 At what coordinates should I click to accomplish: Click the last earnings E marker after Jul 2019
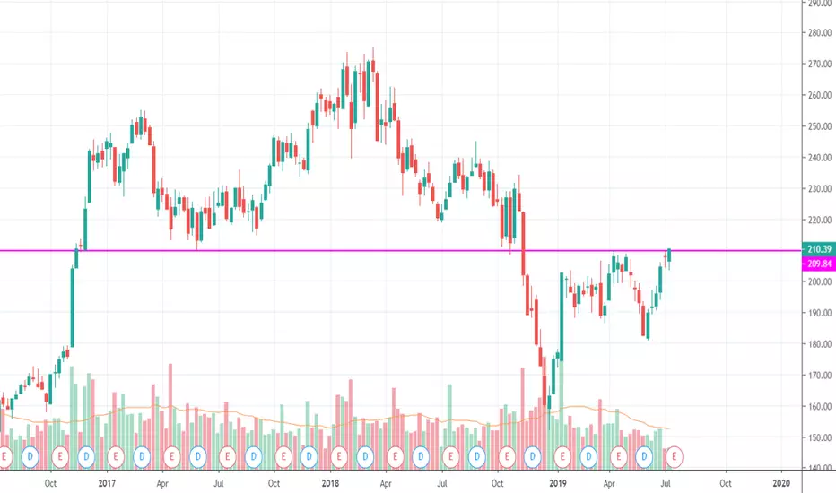pyautogui.click(x=674, y=457)
